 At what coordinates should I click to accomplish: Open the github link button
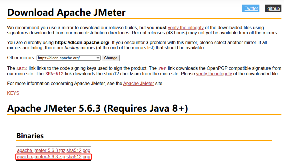click(273, 9)
